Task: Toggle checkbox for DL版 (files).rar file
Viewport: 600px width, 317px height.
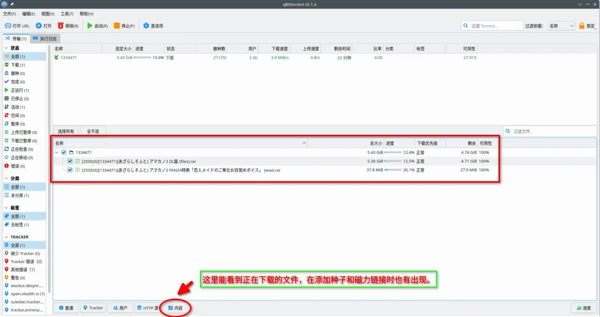Action: click(x=70, y=161)
